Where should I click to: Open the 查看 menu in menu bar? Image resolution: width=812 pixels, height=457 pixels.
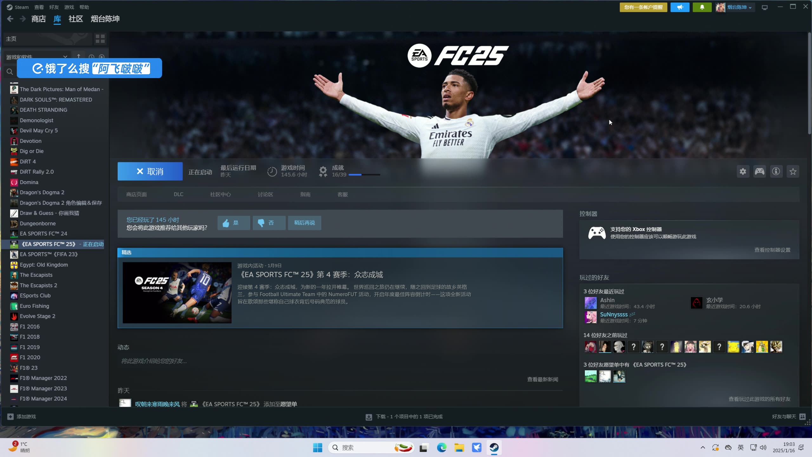[39, 7]
